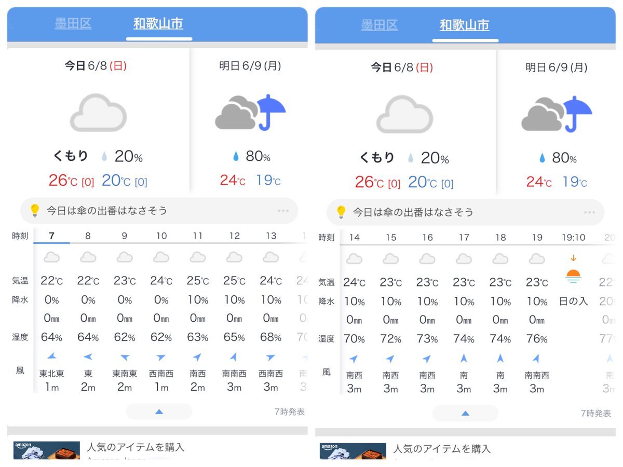Open Amazon 人気のアイテムを購入 ad link on left
The height and width of the screenshot is (467, 623).
136,447
